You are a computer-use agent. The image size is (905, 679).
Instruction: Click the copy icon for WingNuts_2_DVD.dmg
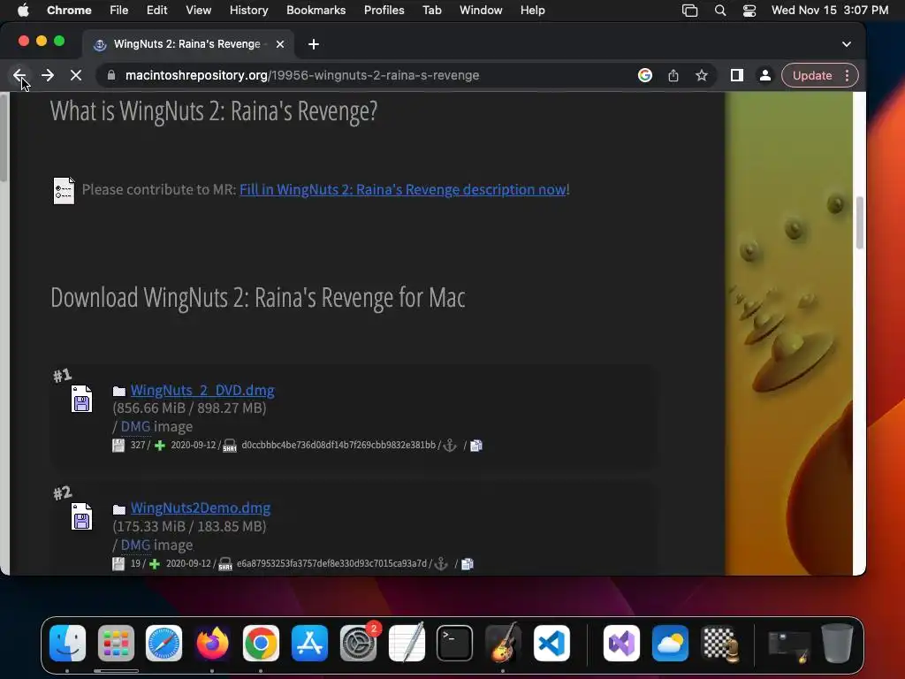[x=476, y=446]
